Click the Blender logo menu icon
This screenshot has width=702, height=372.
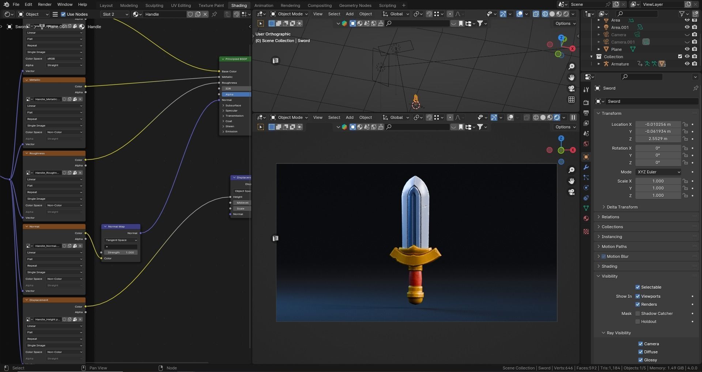click(x=6, y=4)
